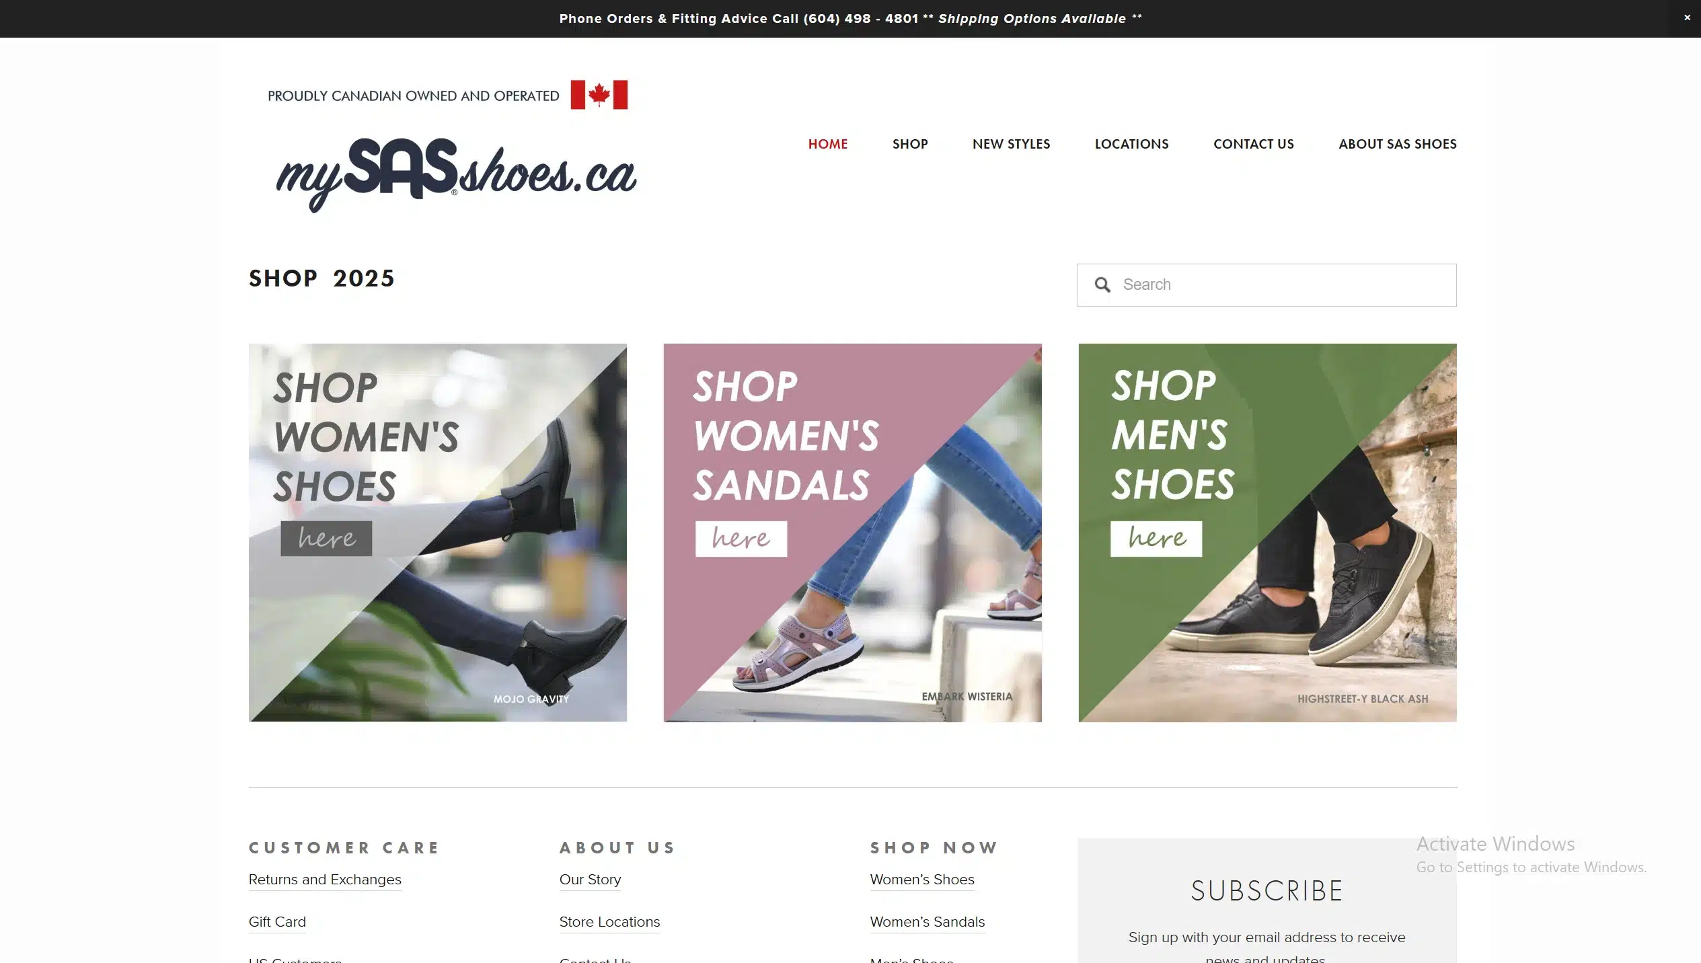
Task: Open Shop Men's Shoes banner
Action: 1267,533
